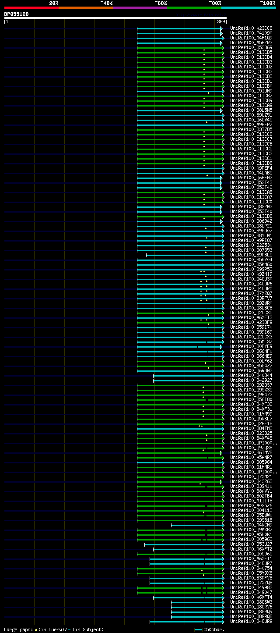Click the Large gaps legend text
The height and width of the screenshot is (633, 280).
point(54,629)
